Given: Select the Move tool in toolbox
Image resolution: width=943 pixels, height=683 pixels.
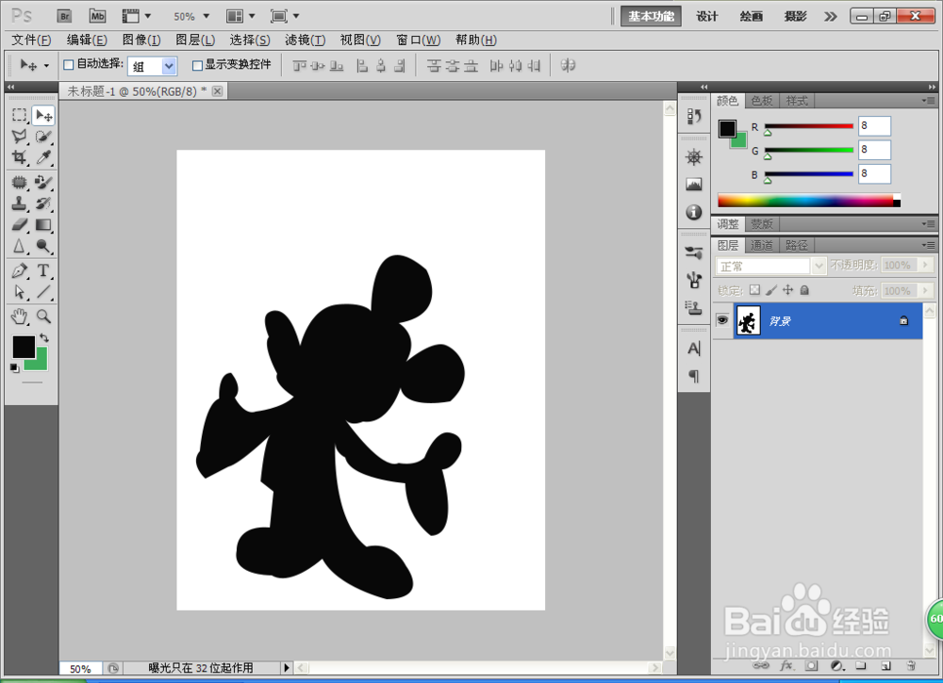Looking at the screenshot, I should pyautogui.click(x=43, y=115).
